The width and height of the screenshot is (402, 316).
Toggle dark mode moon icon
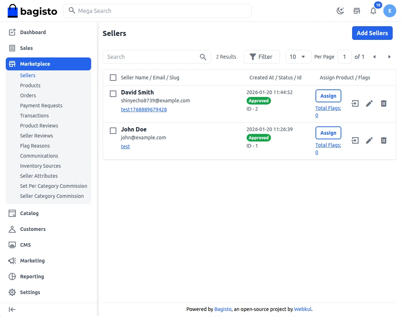[x=340, y=11]
